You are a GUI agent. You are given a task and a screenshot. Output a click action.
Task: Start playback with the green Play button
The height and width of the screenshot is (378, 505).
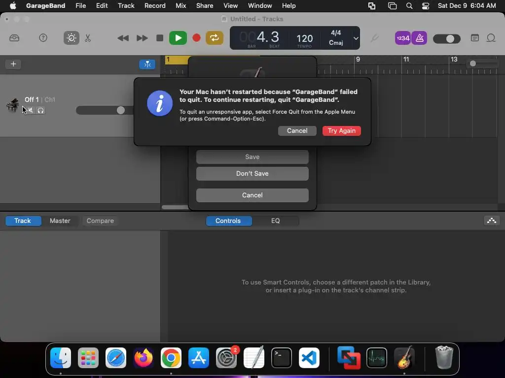[x=178, y=38]
